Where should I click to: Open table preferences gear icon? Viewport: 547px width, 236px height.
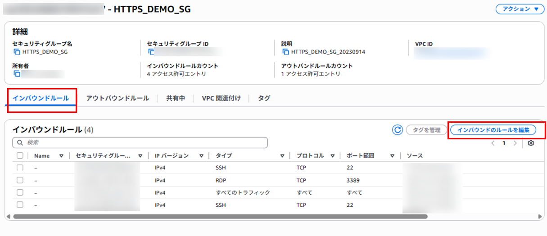pyautogui.click(x=531, y=143)
